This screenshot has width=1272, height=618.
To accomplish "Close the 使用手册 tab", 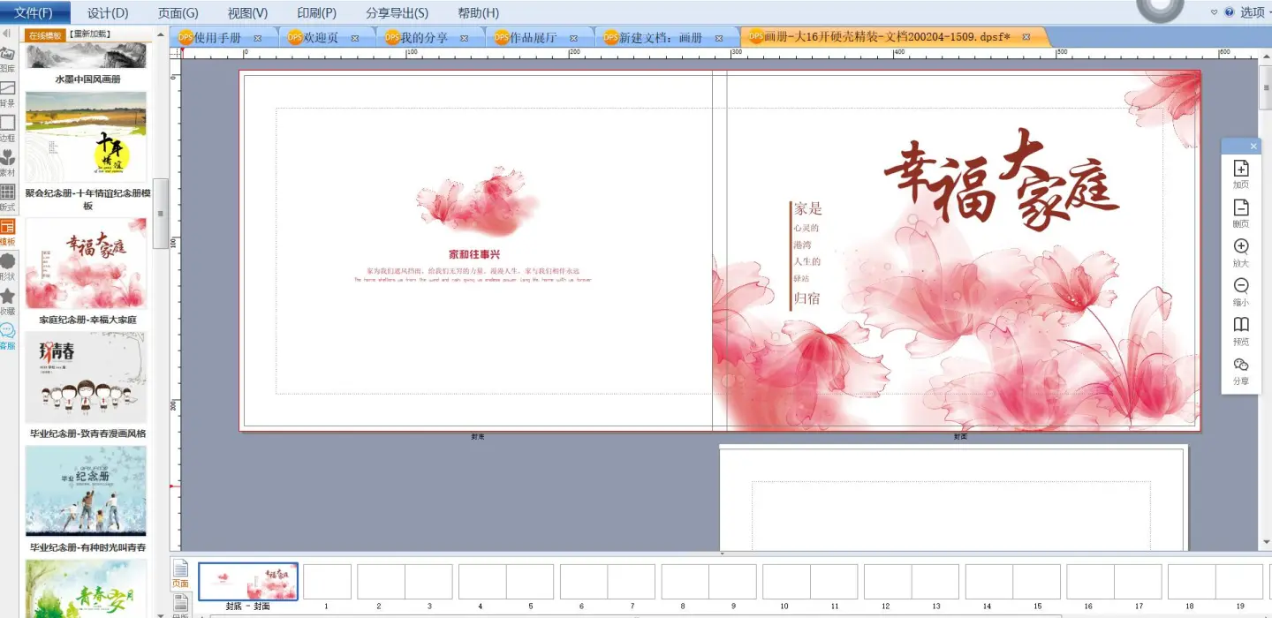I will (x=258, y=38).
